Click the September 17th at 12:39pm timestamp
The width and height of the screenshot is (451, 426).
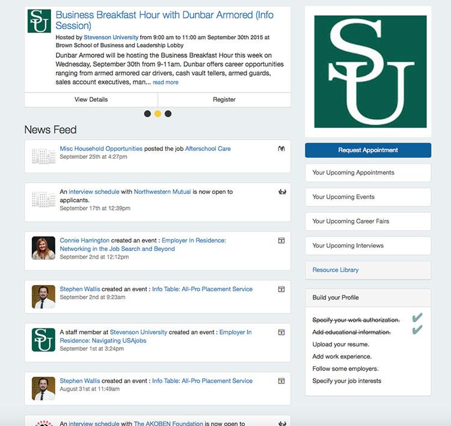point(95,208)
